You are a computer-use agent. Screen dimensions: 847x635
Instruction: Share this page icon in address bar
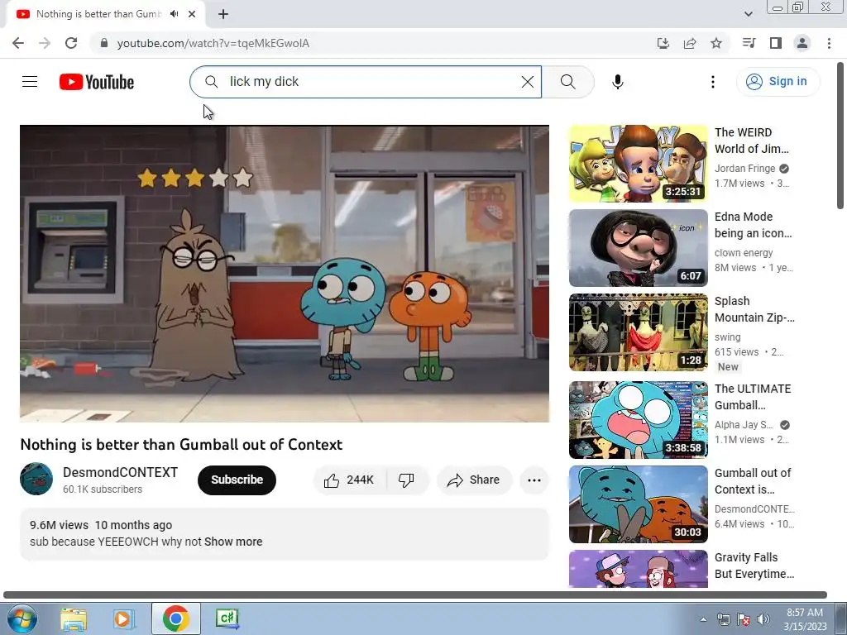(x=690, y=43)
